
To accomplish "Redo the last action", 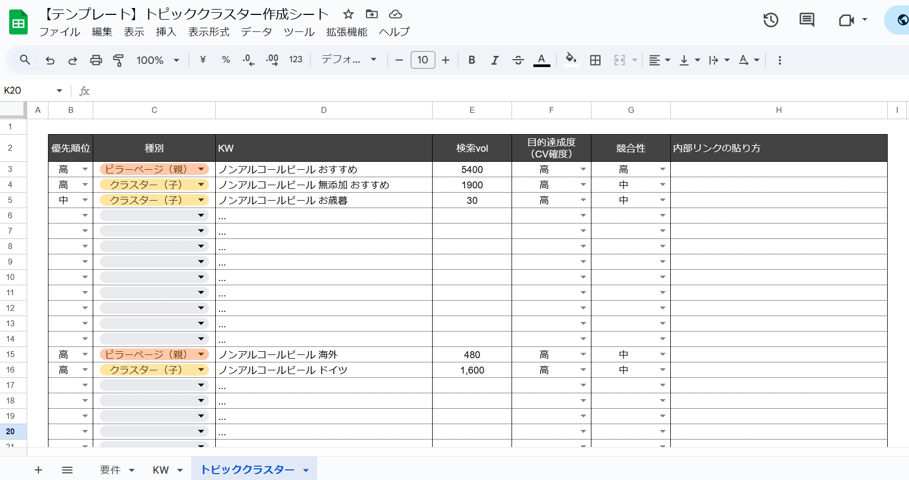I will pos(73,60).
